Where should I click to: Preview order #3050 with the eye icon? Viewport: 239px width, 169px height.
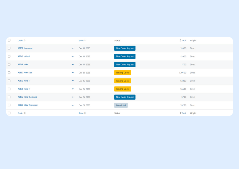[73, 48]
